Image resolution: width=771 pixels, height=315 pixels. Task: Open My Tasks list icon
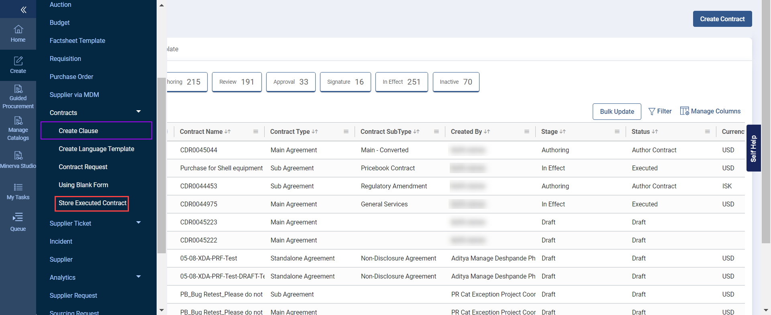point(18,191)
